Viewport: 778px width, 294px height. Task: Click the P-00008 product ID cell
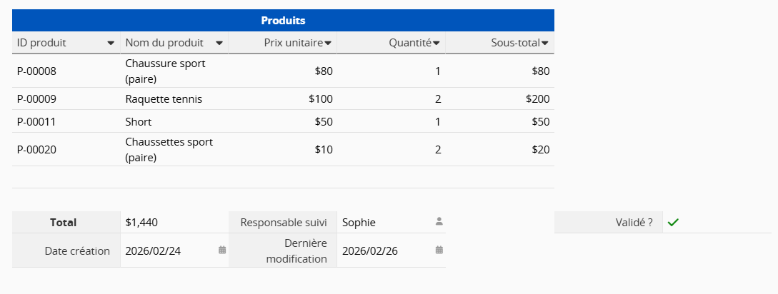pyautogui.click(x=36, y=71)
